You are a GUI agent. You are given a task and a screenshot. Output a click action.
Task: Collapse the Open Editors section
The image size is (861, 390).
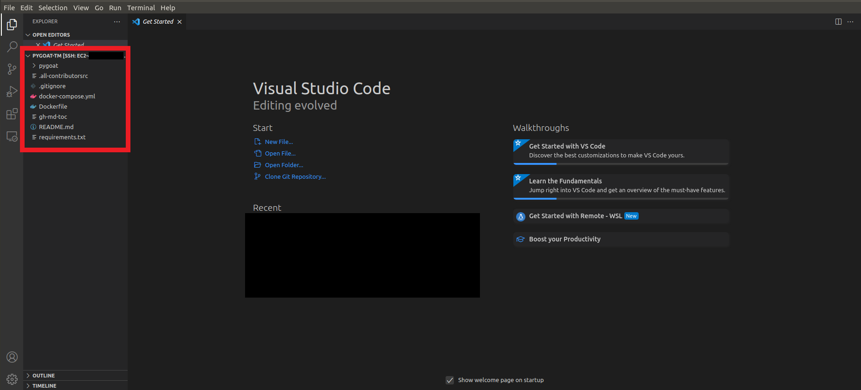28,35
